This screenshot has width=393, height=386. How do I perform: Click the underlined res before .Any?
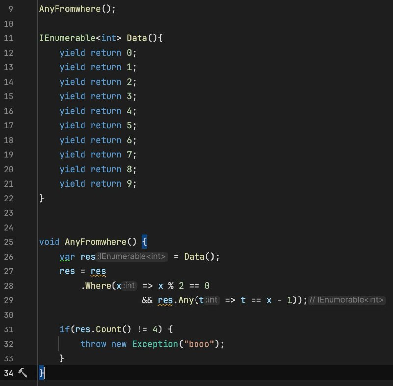pyautogui.click(x=165, y=300)
